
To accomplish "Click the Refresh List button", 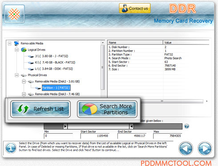I will tap(40, 109).
